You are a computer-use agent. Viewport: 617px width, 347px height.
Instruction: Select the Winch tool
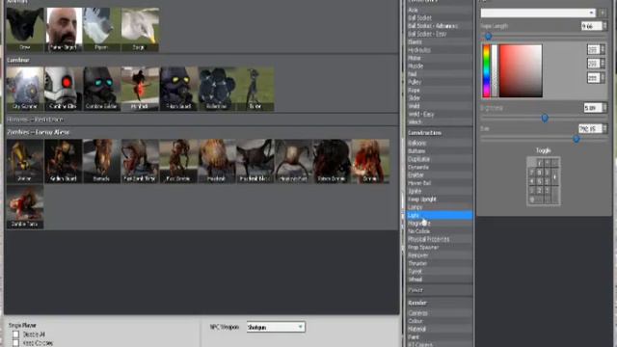click(x=440, y=122)
